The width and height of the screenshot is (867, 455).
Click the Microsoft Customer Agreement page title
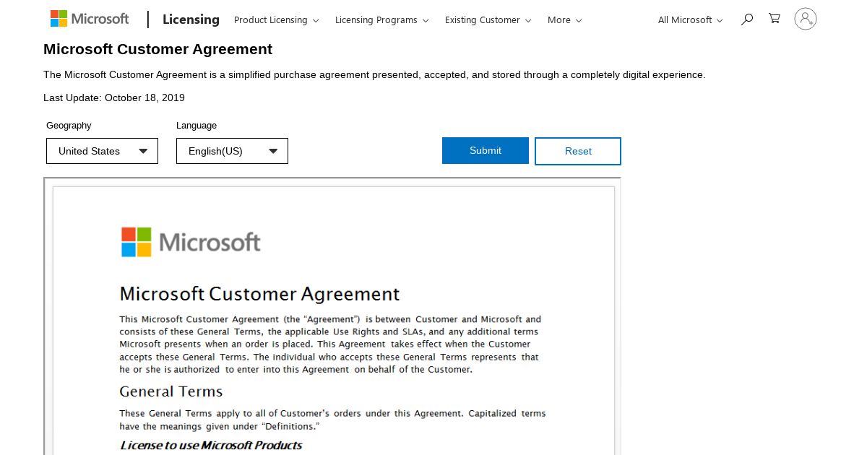[158, 49]
